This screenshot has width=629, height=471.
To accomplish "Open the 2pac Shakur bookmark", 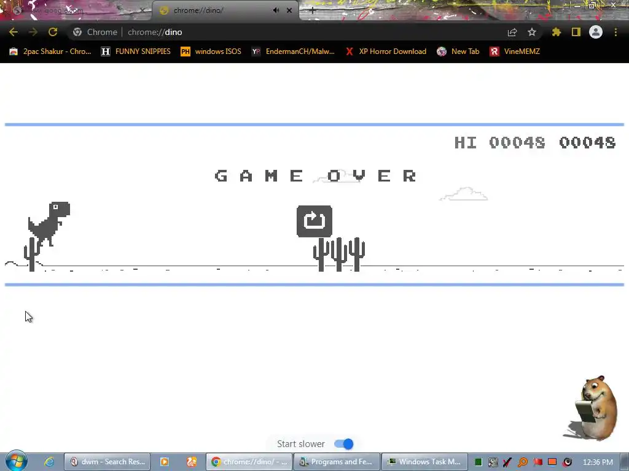I will tap(50, 52).
